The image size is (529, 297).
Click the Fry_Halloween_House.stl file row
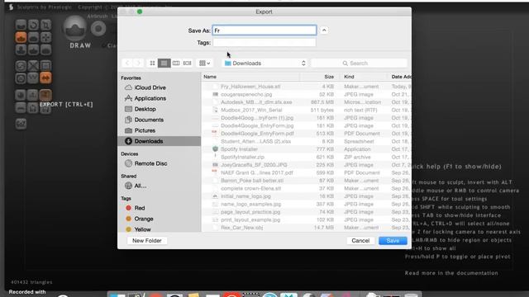point(307,87)
